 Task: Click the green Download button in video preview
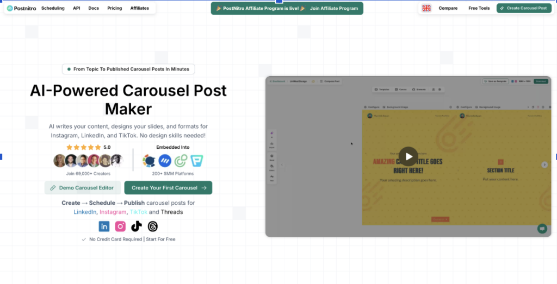point(541,81)
